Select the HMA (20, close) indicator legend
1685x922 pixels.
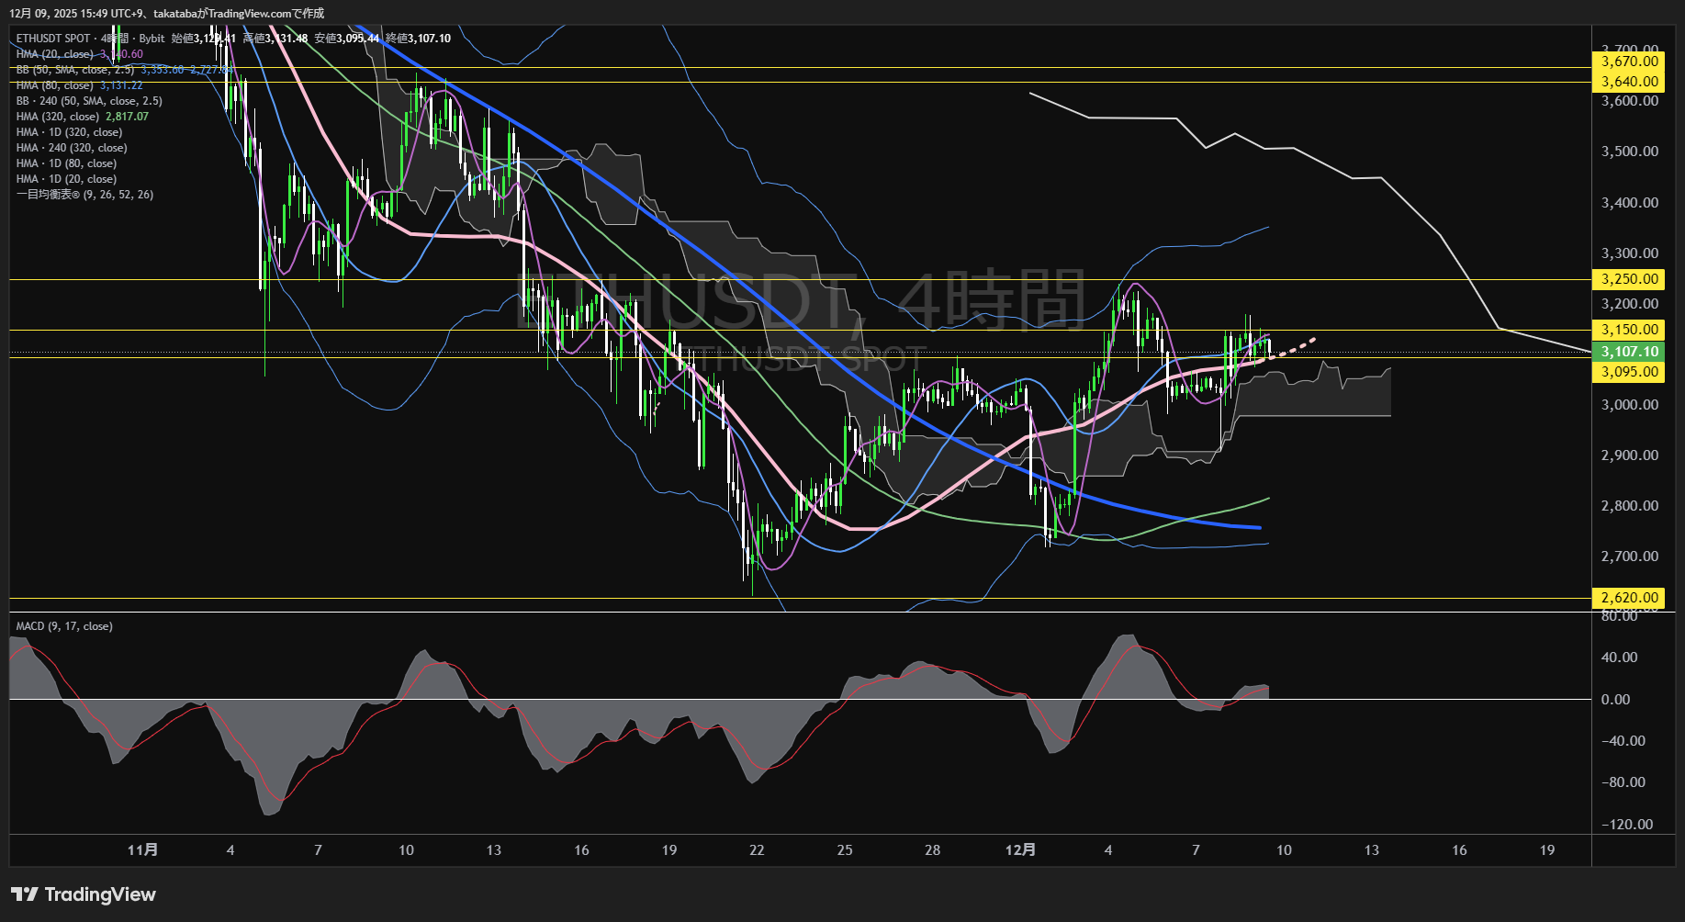(x=55, y=54)
